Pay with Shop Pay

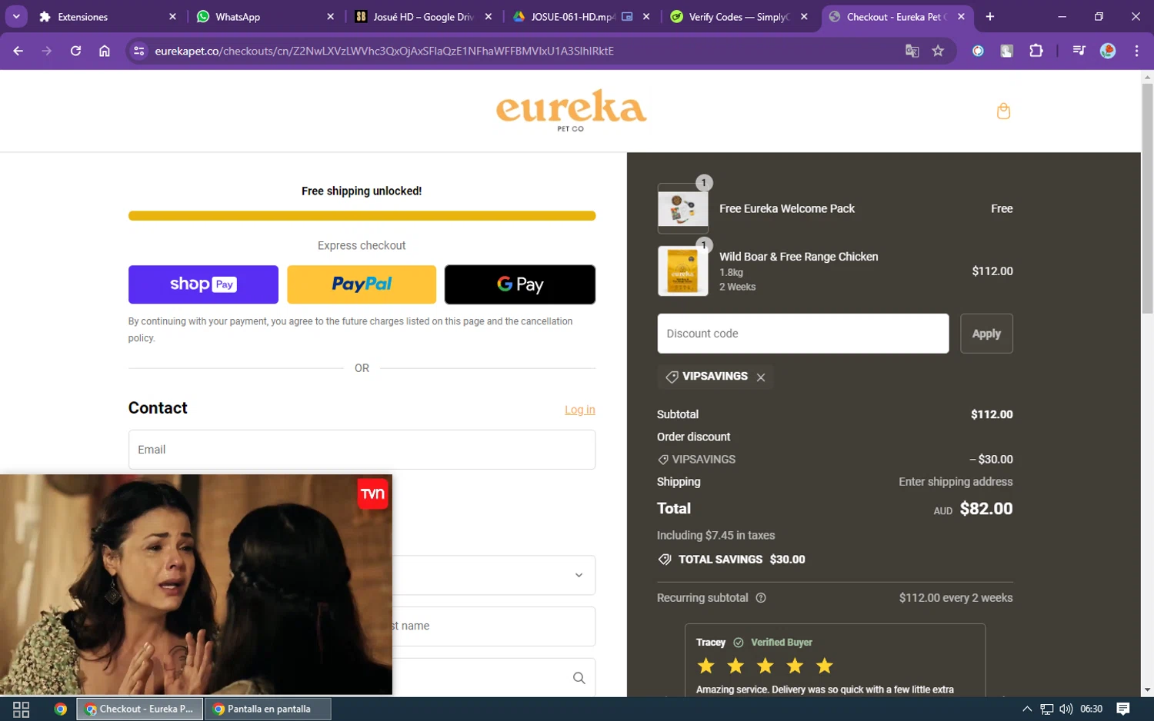pyautogui.click(x=203, y=284)
